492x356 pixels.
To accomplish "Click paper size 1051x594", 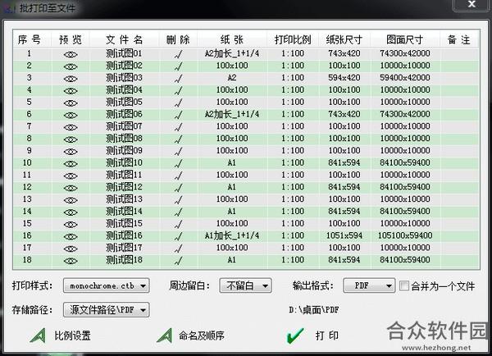I will coord(344,235).
